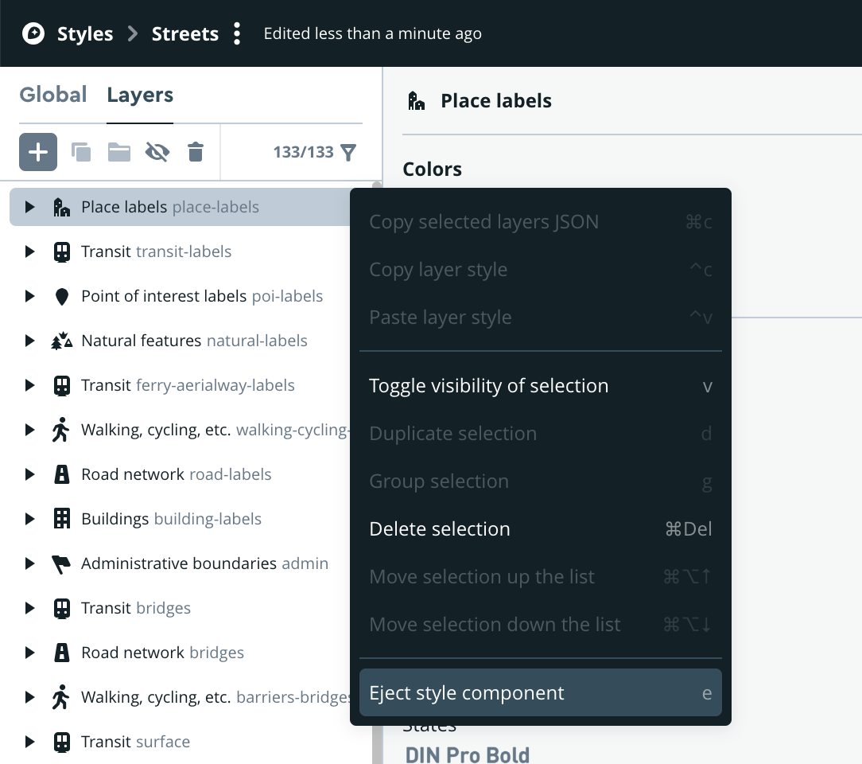Screen dimensions: 862x764
Task: Click the Mapbox logo in top bar
Action: (x=32, y=33)
